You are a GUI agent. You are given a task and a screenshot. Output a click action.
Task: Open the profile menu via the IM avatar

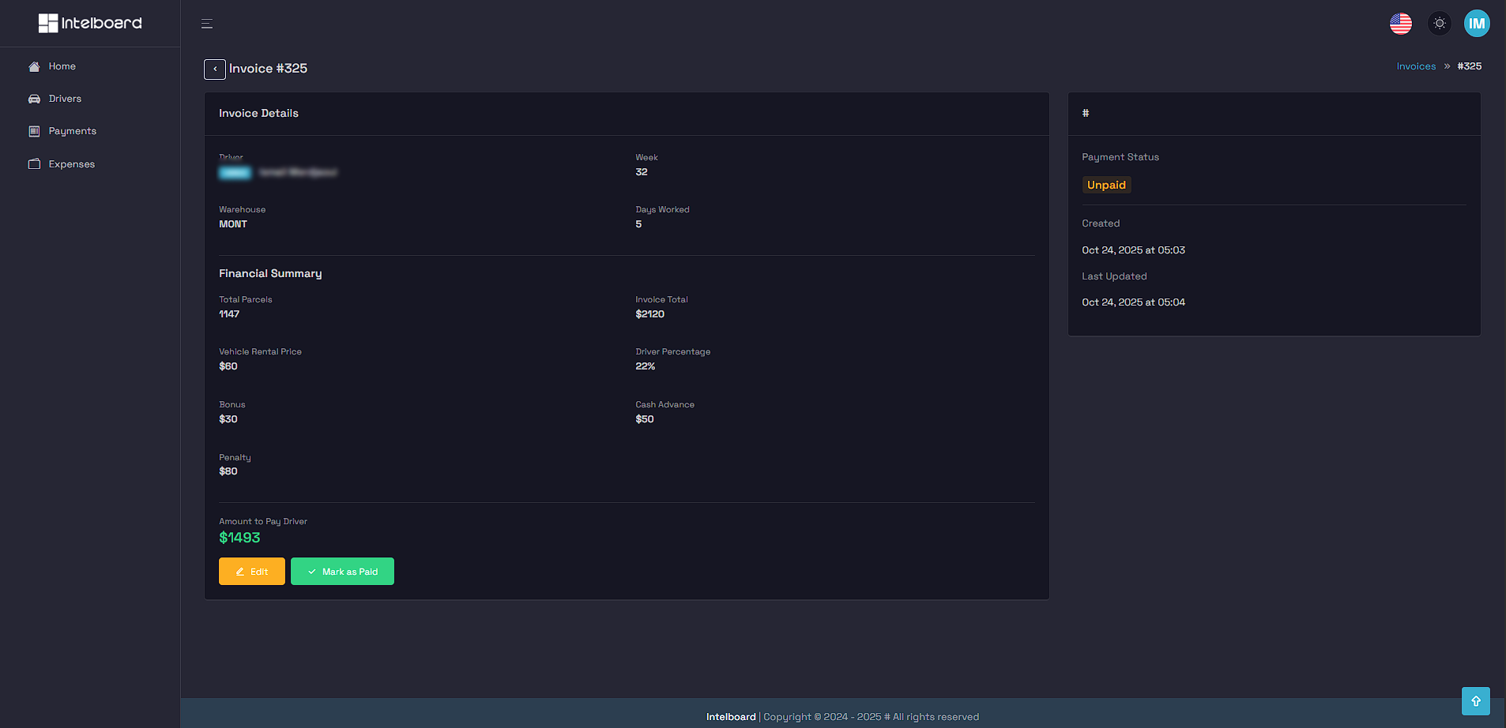[x=1477, y=23]
